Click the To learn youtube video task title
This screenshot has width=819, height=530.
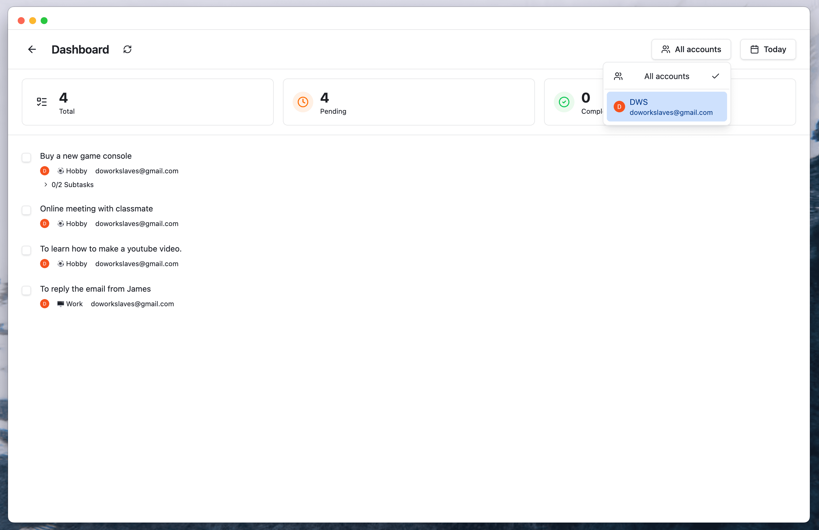click(x=111, y=249)
